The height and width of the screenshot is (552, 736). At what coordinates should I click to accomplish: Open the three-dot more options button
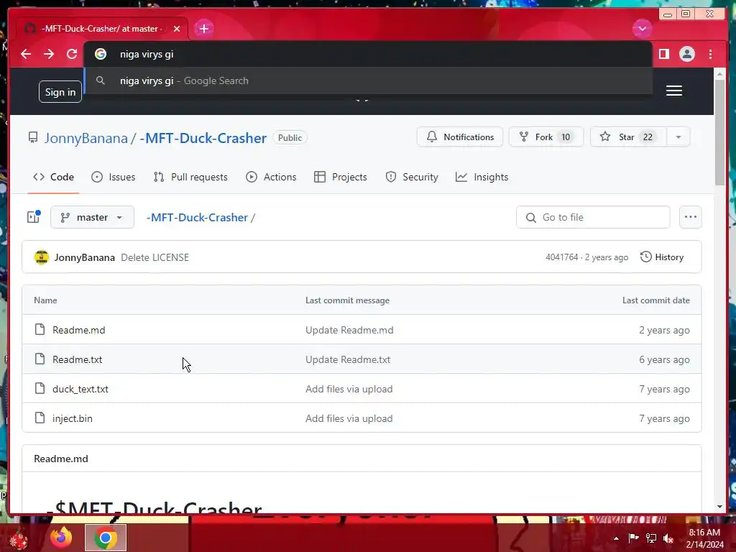pyautogui.click(x=691, y=217)
